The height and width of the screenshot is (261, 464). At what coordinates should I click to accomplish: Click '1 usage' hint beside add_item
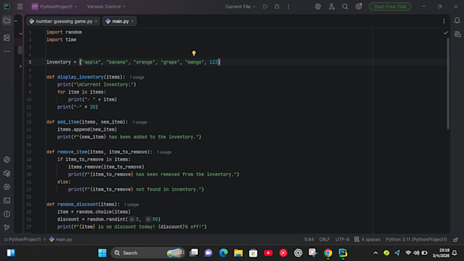click(140, 122)
